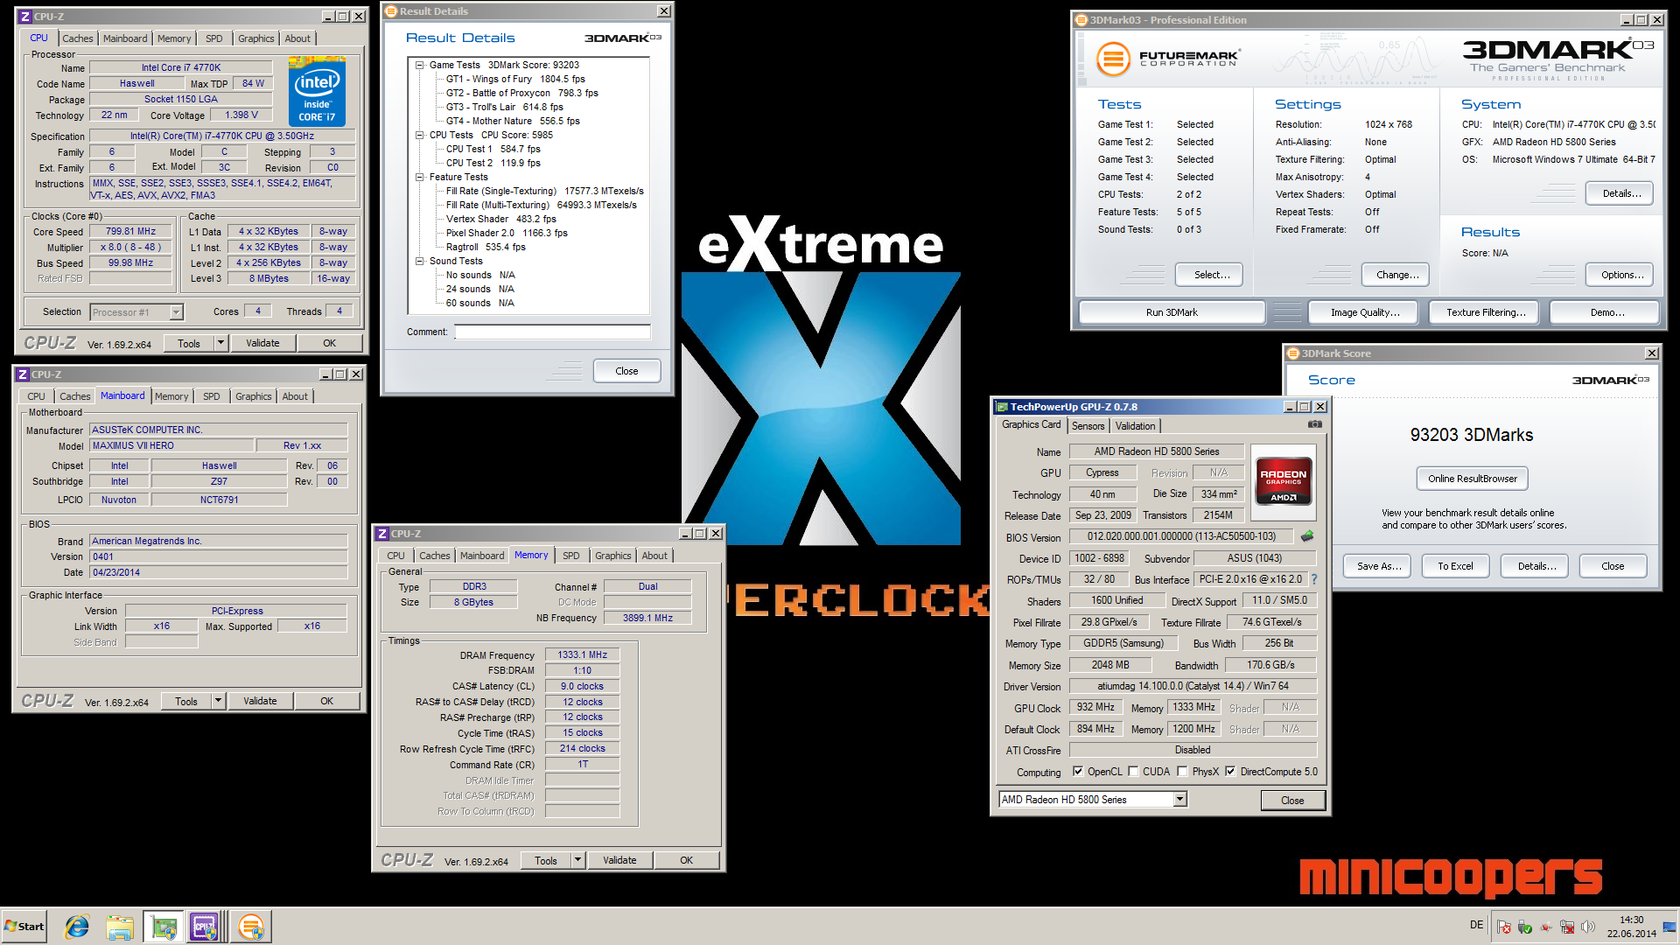Image resolution: width=1680 pixels, height=945 pixels.
Task: Click the save BIOS chip icon in GPU-Z
Action: tap(1307, 536)
